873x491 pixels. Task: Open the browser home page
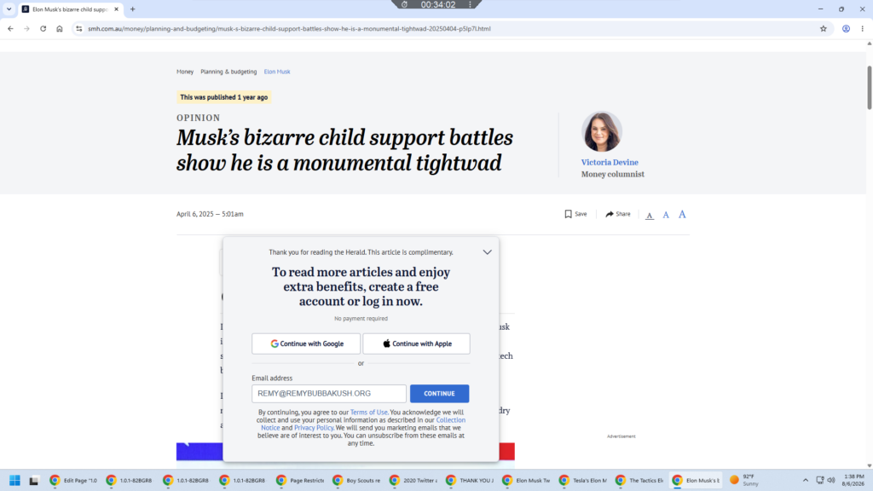(60, 28)
